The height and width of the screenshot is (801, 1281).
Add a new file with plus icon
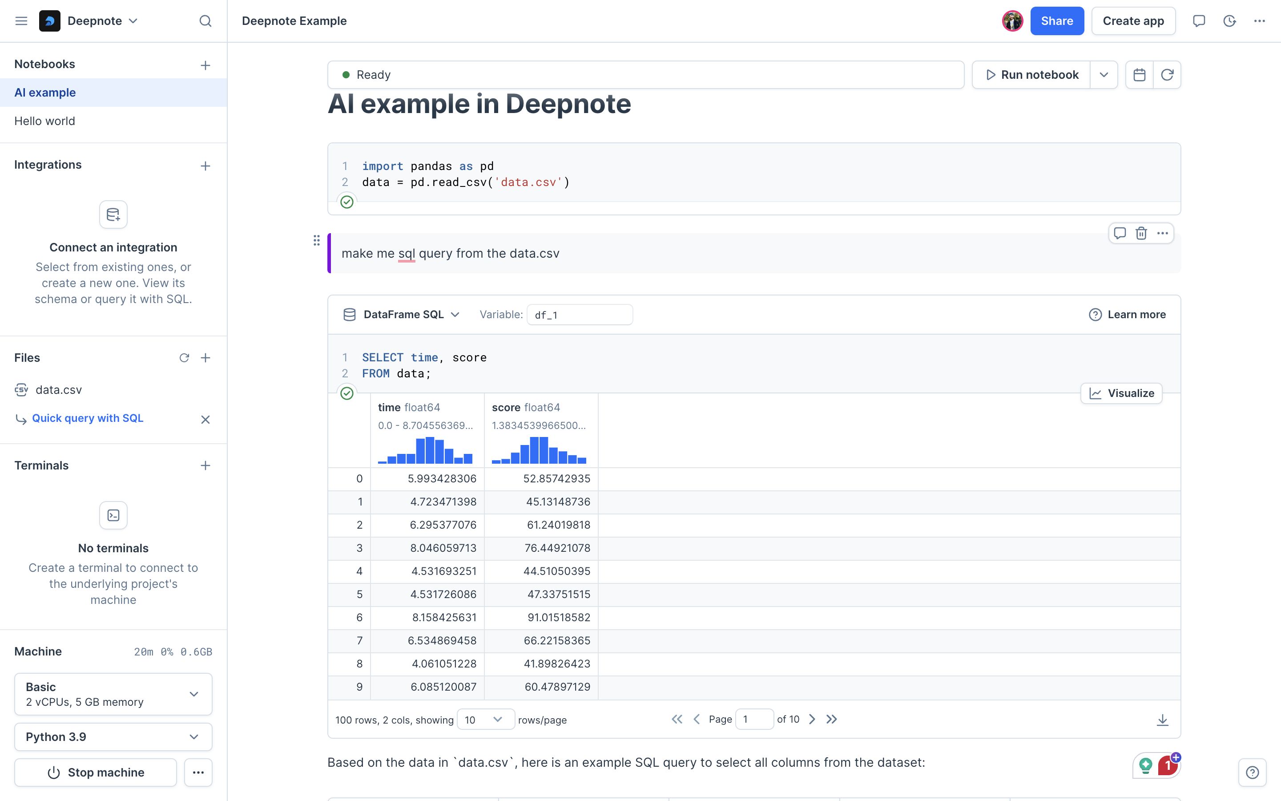(205, 358)
